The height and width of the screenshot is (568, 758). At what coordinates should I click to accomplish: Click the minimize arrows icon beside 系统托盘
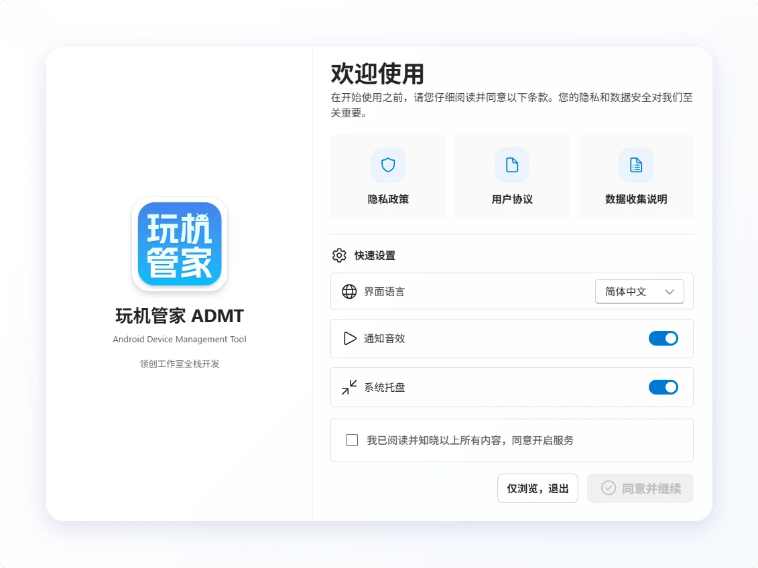tap(349, 387)
